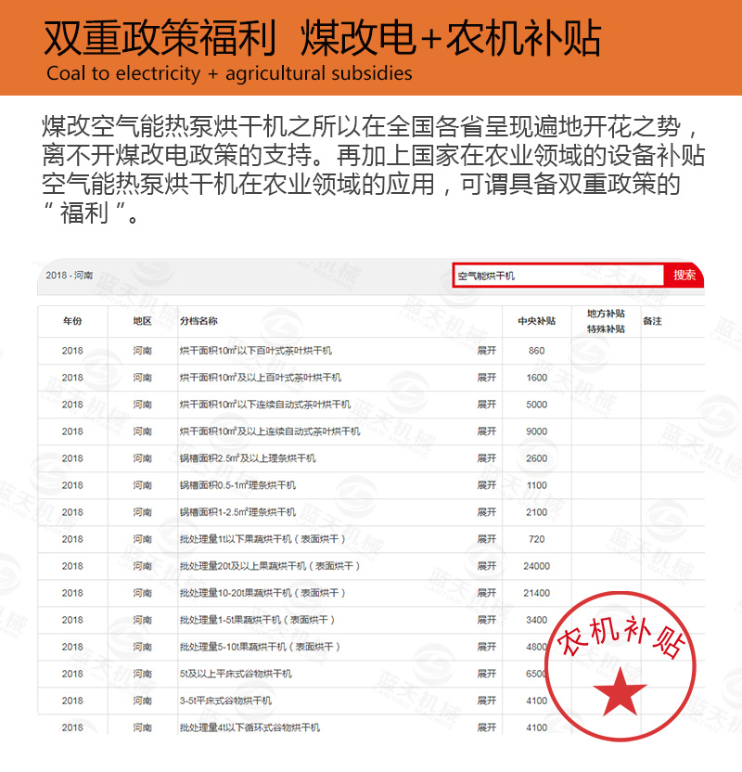Expand the 锅槽面积2.5m²及以上理条烘干机 row
Image resolution: width=742 pixels, height=772 pixels.
pyautogui.click(x=486, y=458)
